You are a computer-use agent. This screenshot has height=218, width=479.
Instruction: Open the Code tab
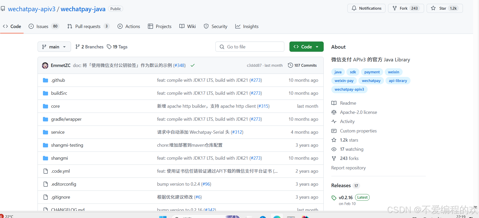point(12,26)
